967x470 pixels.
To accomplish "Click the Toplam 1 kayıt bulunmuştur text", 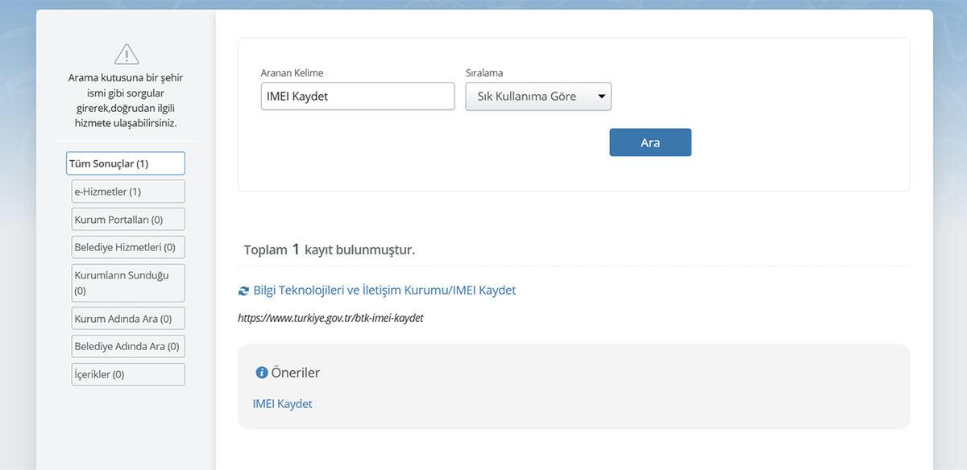I will pos(330,249).
